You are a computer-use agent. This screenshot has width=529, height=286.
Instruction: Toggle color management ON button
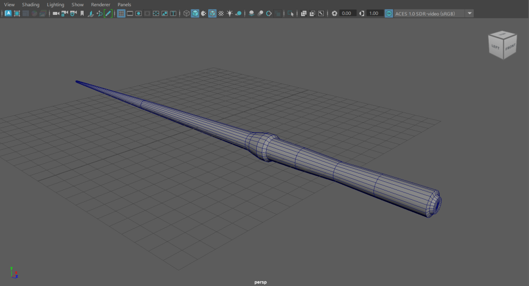click(388, 13)
